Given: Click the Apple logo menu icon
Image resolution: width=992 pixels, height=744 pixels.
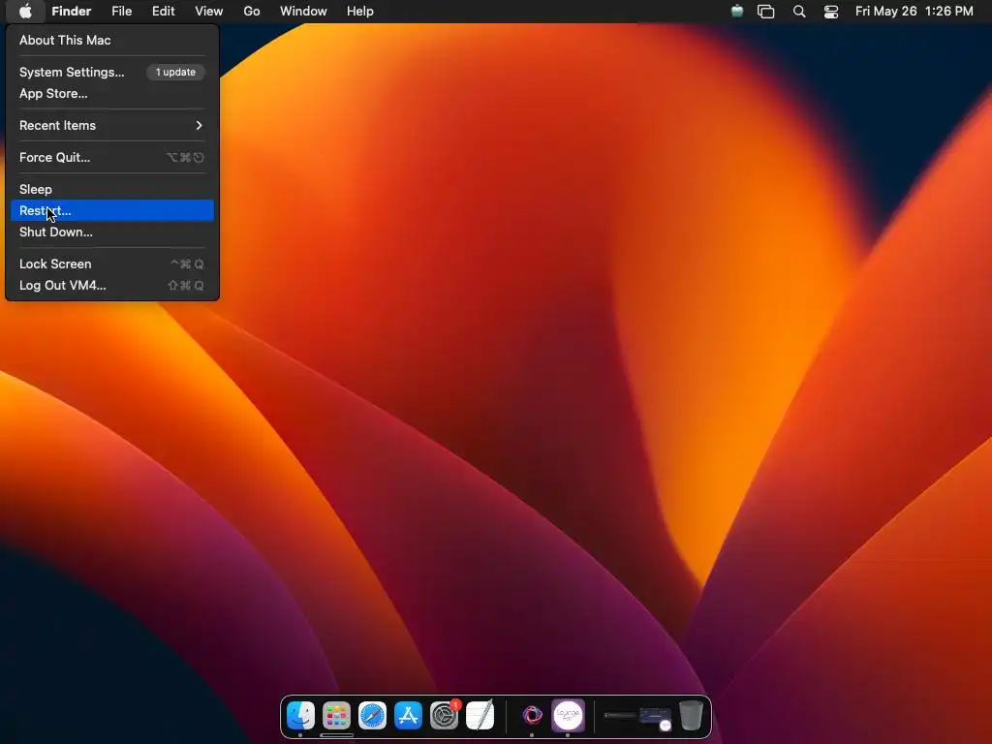Looking at the screenshot, I should click(25, 12).
